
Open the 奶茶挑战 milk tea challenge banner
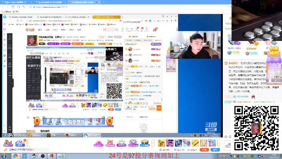coord(274,51)
